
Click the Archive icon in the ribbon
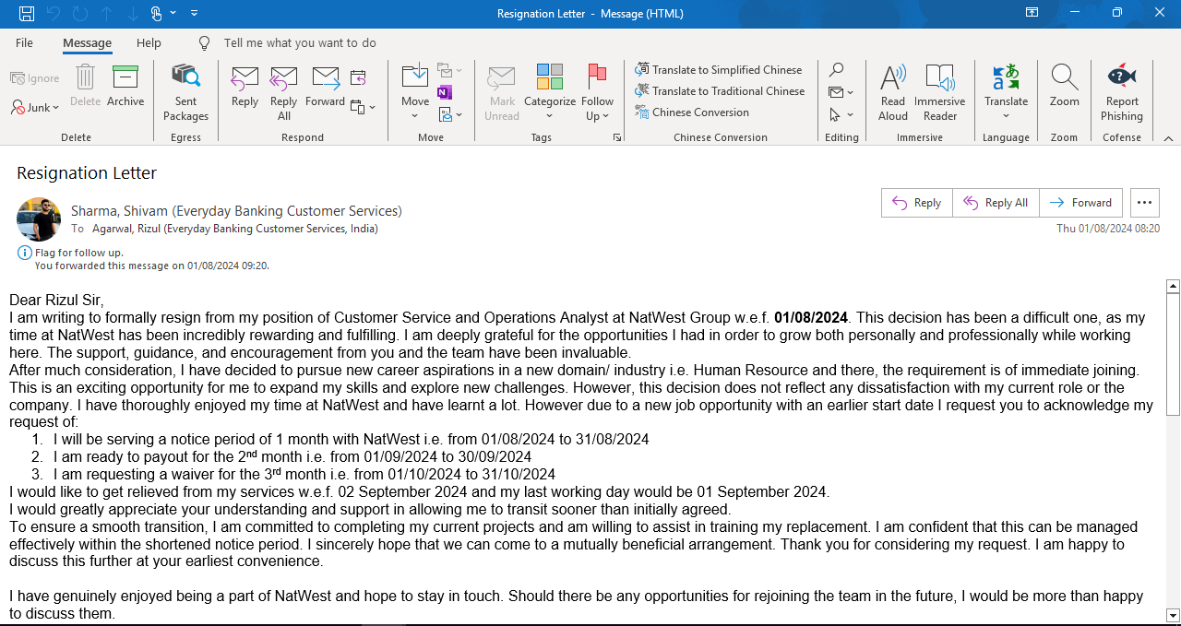coord(125,87)
